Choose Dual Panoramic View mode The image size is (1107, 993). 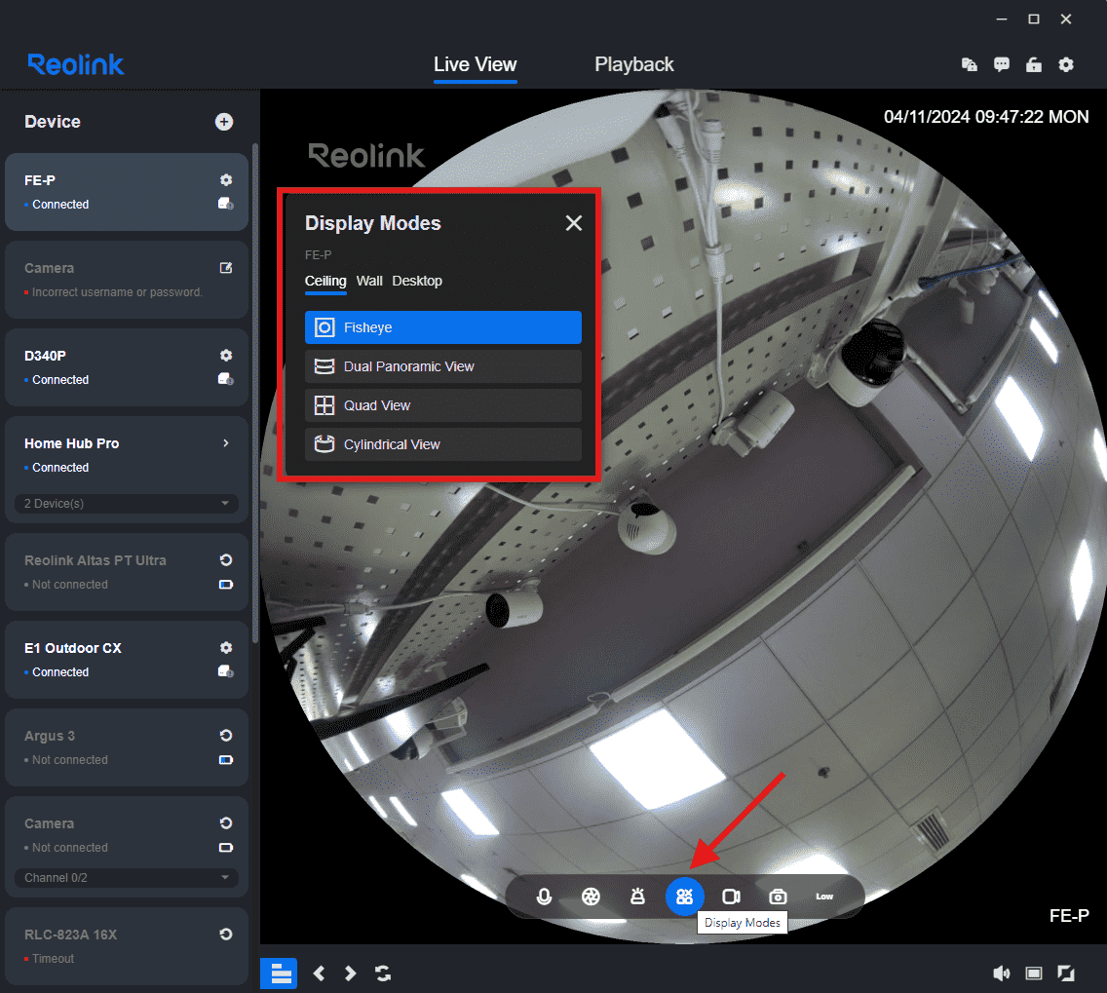[x=442, y=366]
